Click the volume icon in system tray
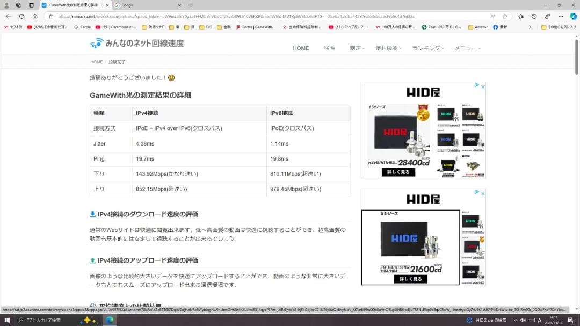This screenshot has height=326, width=580. tap(524, 320)
